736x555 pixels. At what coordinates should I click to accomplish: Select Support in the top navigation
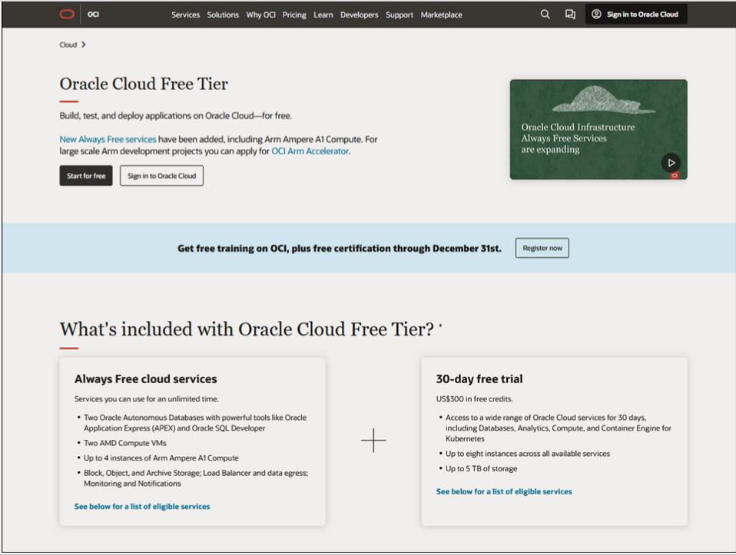pyautogui.click(x=399, y=14)
